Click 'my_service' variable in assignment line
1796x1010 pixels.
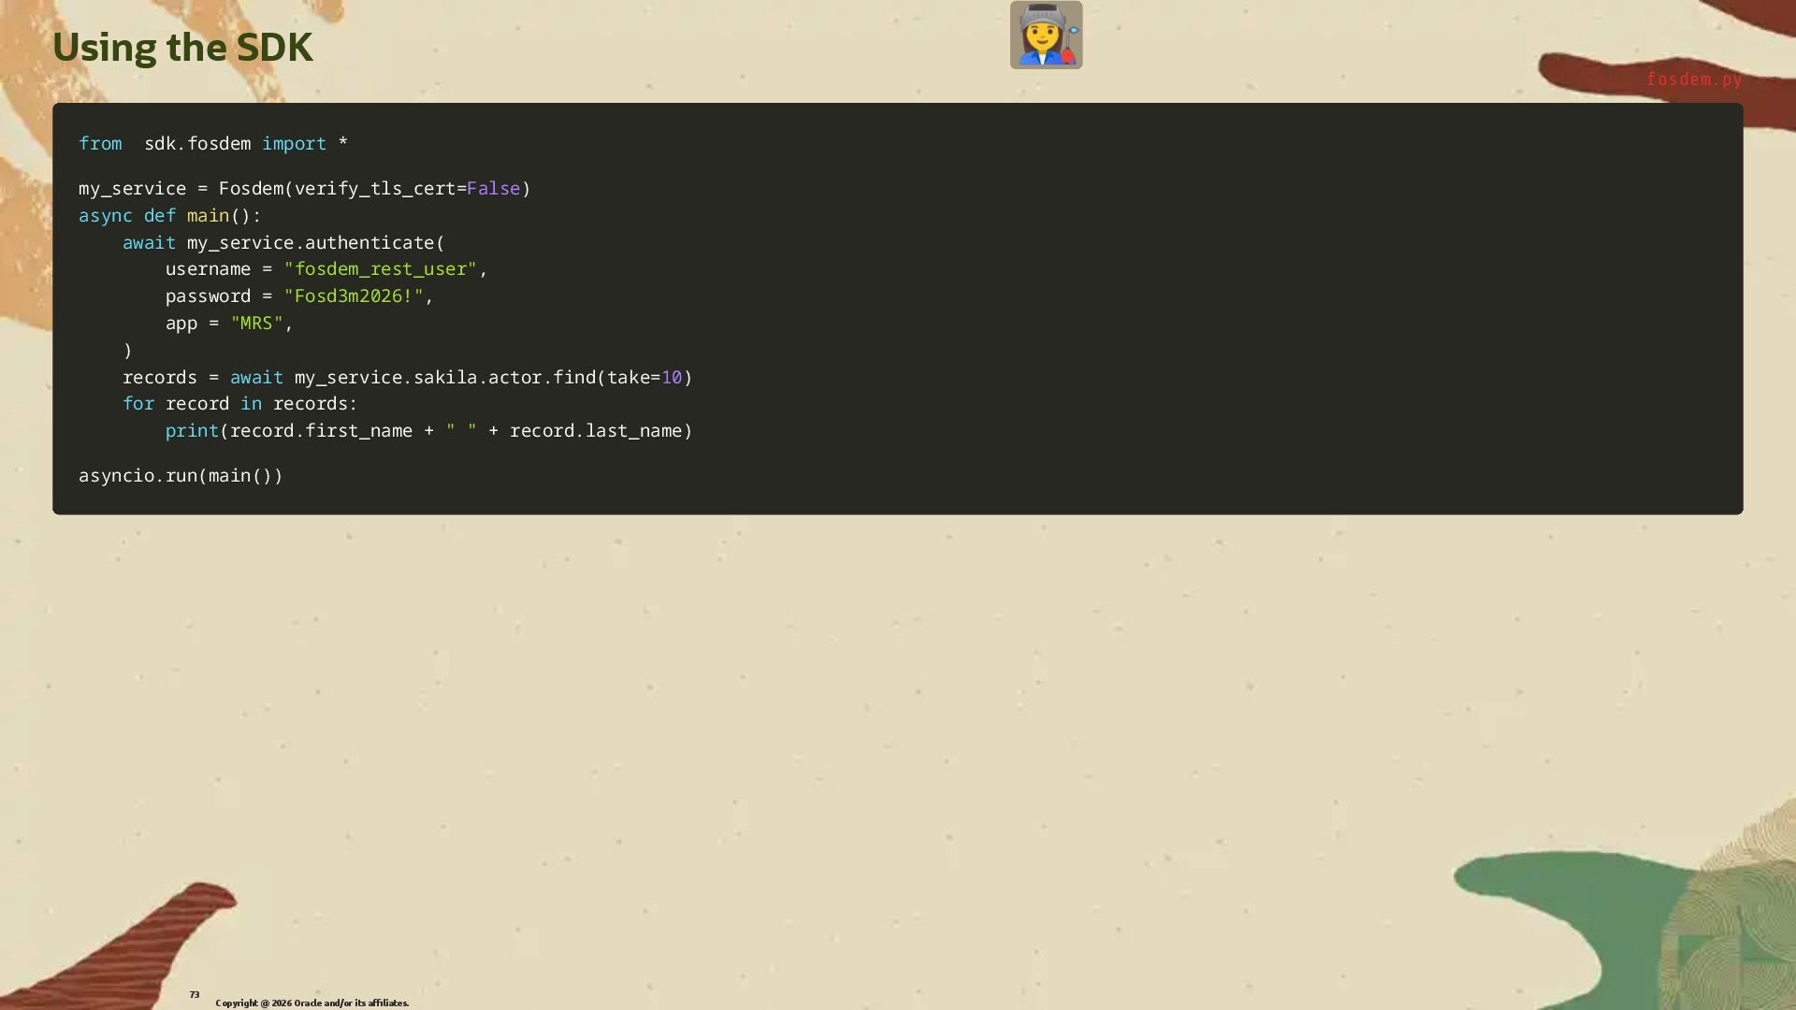(132, 189)
